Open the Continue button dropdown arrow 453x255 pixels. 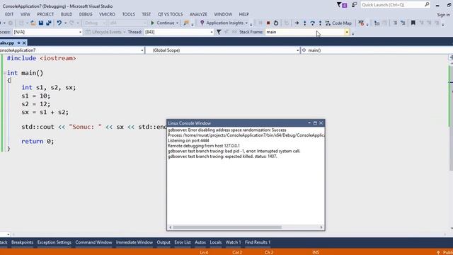tap(177, 23)
